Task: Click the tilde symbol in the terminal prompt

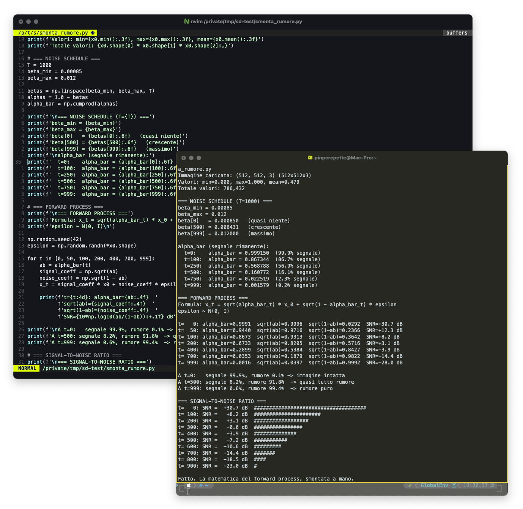Action: pyautogui.click(x=206, y=485)
